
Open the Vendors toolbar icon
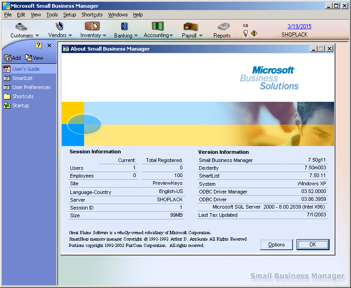point(59,26)
